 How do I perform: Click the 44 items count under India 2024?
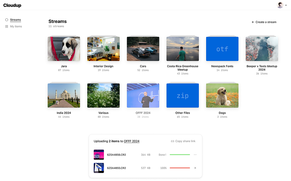pos(64,117)
